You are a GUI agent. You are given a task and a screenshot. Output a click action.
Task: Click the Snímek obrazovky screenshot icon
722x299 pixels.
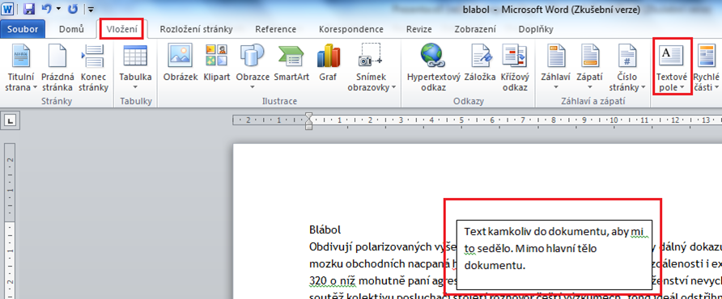(x=370, y=55)
